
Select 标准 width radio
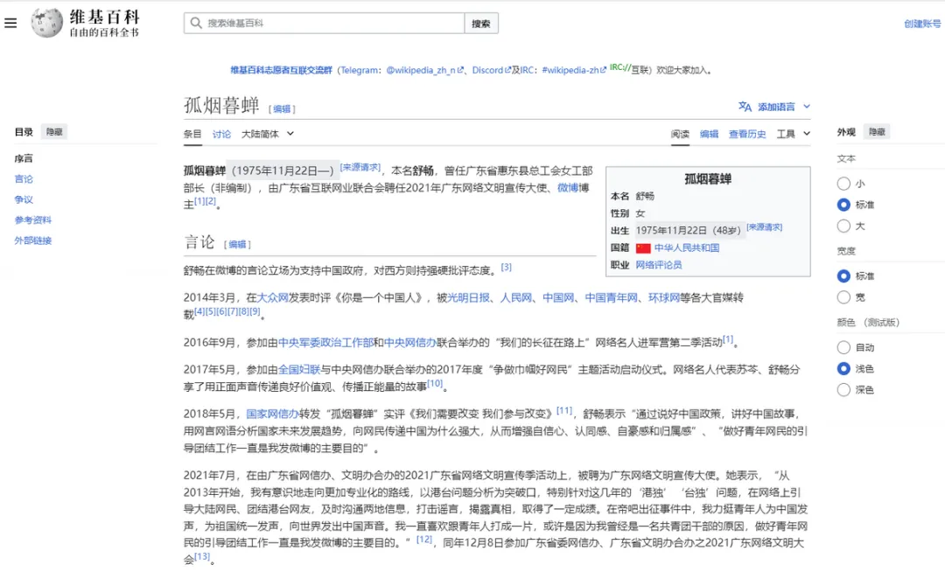pyautogui.click(x=843, y=276)
